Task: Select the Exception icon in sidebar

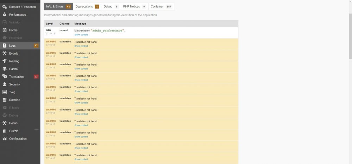Action: 5,38
